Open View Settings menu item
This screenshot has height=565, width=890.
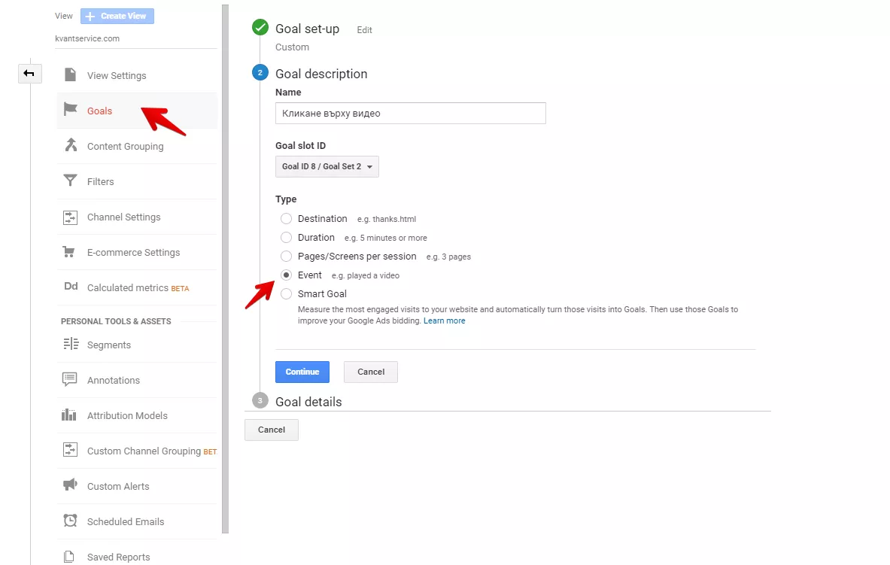pyautogui.click(x=137, y=75)
